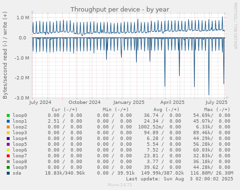Screen dimensions: 240x190
Task: Click the dark green loop9 legend swatch
Action: click(8, 167)
